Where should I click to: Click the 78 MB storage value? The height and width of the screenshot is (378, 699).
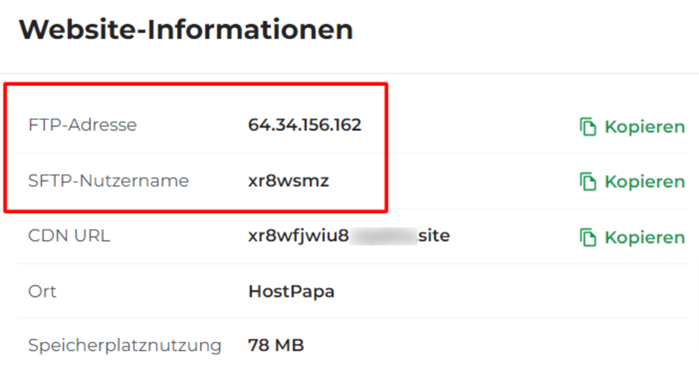pyautogui.click(x=276, y=345)
